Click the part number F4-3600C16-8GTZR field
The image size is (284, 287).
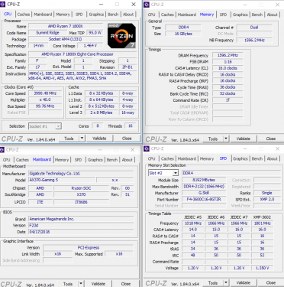point(204,199)
